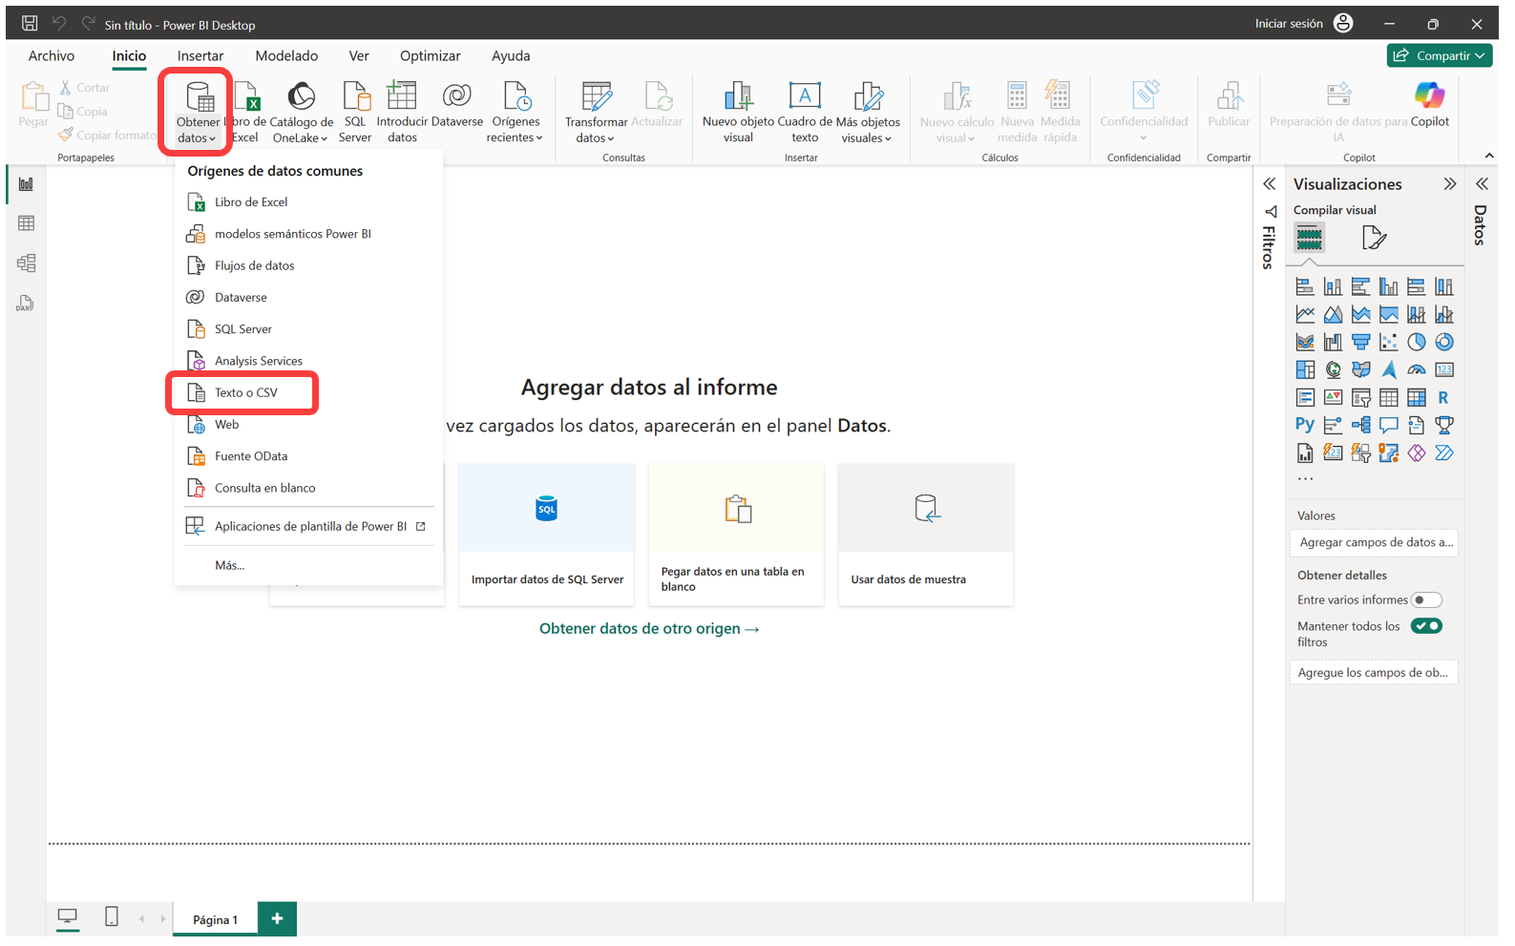The image size is (1515, 946).
Task: Expand the Filtros pane
Action: pos(1269,184)
